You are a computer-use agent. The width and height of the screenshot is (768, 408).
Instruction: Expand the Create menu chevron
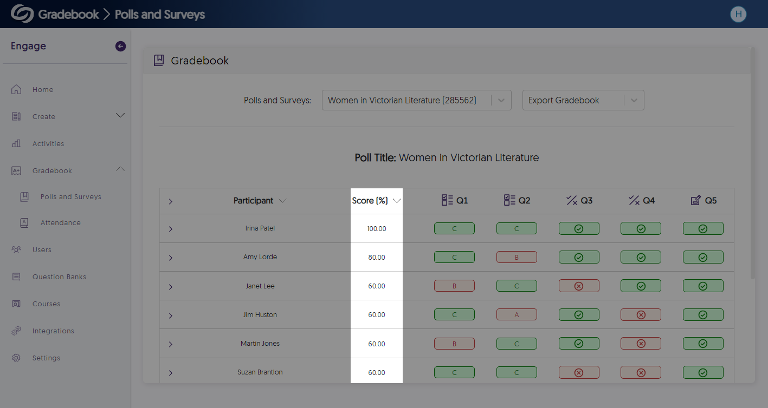tap(120, 116)
